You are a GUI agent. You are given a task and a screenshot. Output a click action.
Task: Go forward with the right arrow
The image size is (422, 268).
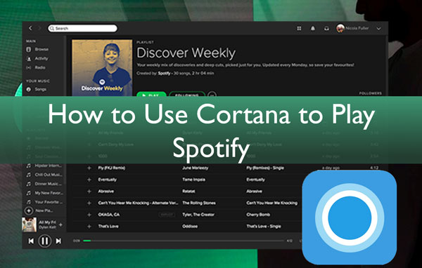click(x=39, y=28)
